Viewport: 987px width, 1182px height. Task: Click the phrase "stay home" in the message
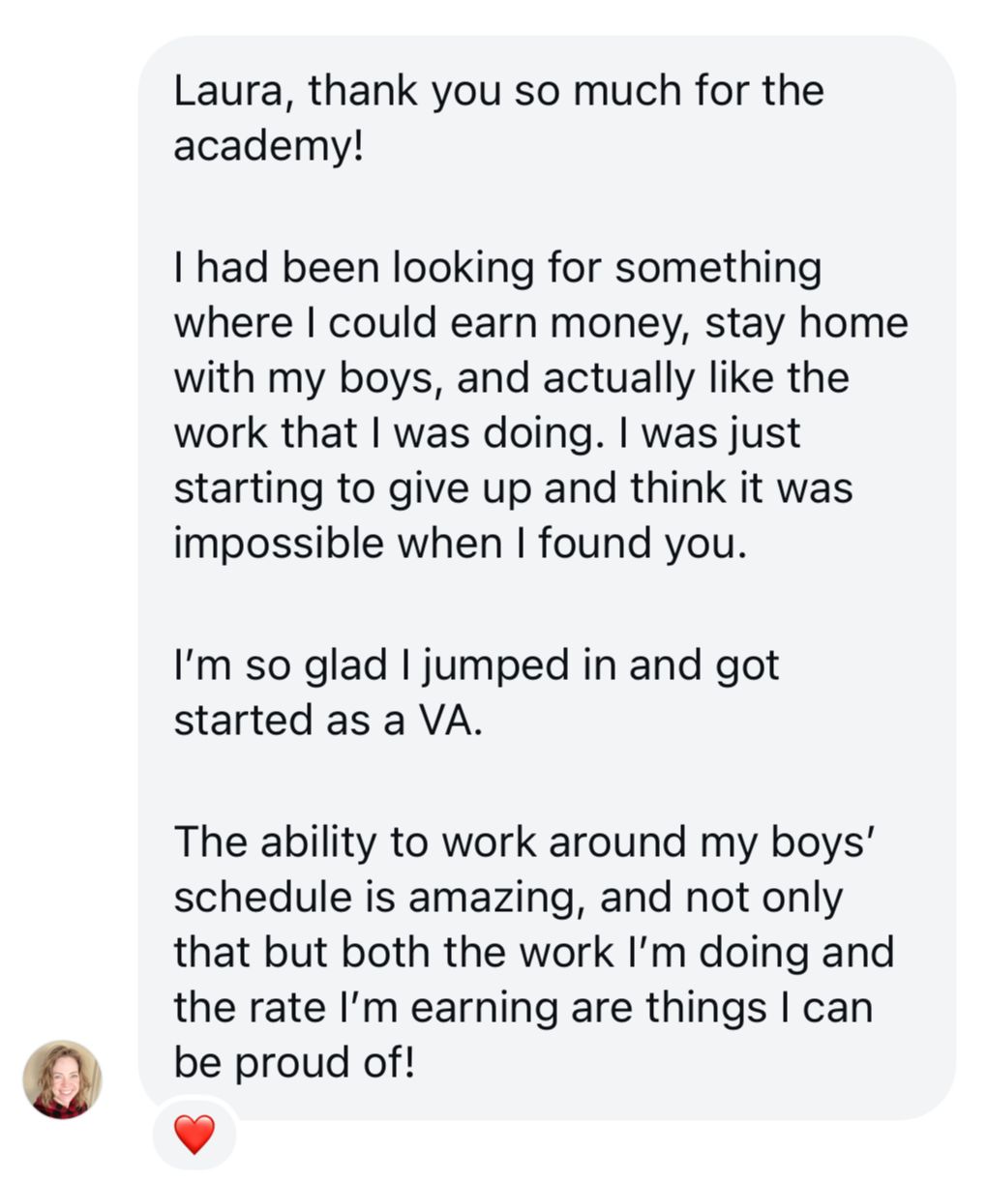(x=806, y=323)
